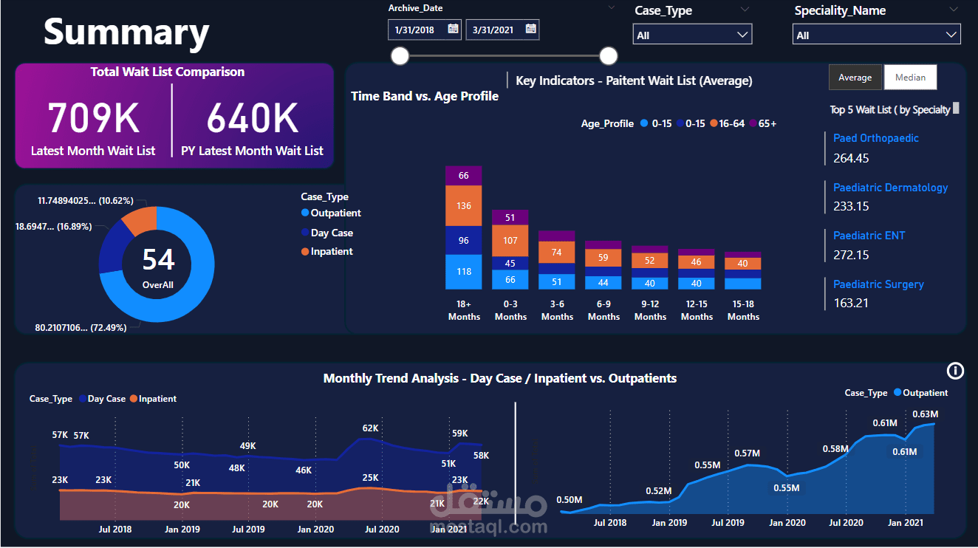
Task: Click the 96 dark blue segment in 18+ Months
Action: pyautogui.click(x=464, y=240)
